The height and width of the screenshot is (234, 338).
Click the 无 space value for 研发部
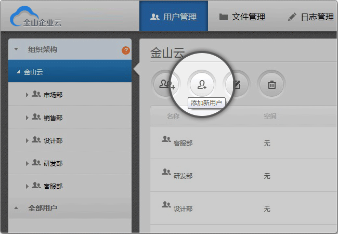(267, 176)
